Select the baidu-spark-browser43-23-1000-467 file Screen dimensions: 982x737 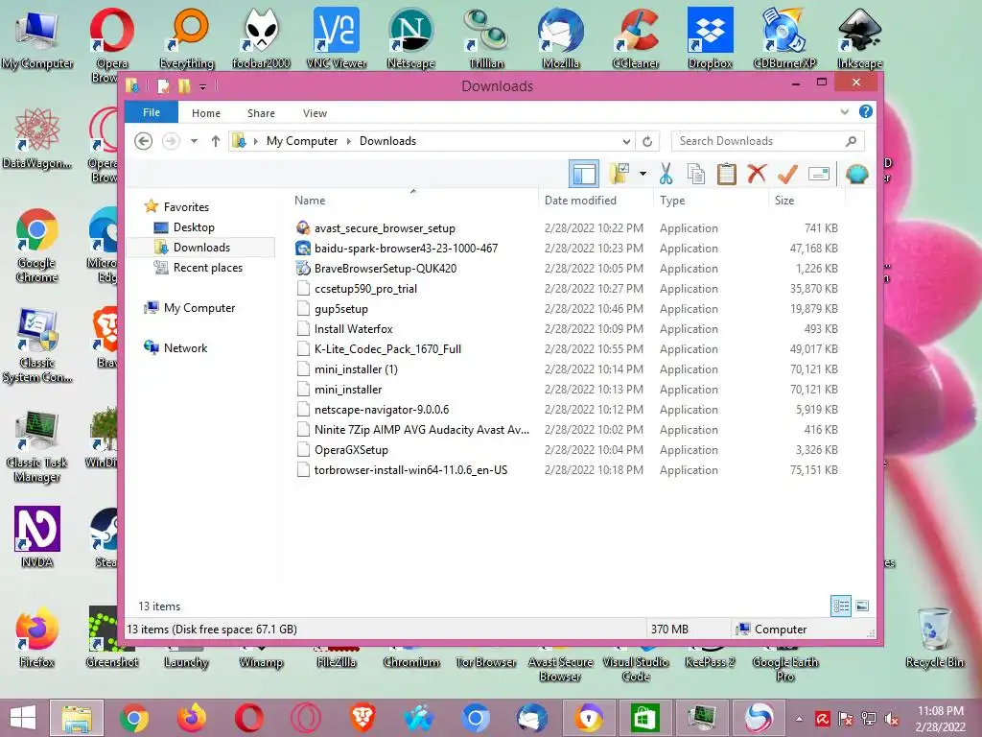point(406,249)
